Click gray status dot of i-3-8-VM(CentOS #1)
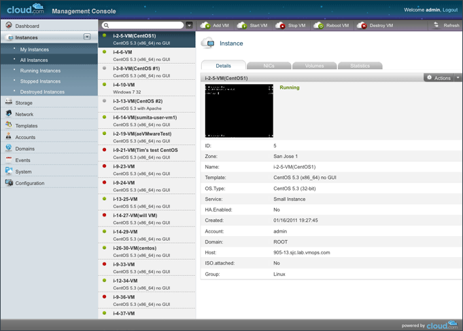This screenshot has height=331, width=463. coord(104,68)
